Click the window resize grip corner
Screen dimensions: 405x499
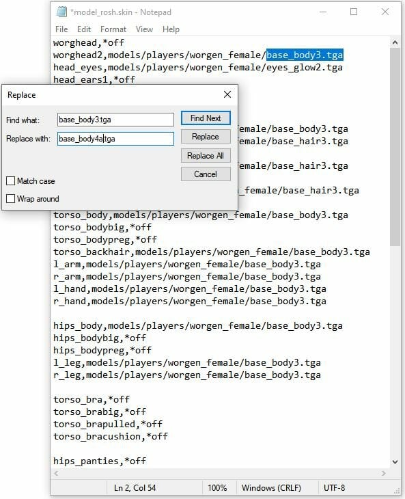pos(397,491)
